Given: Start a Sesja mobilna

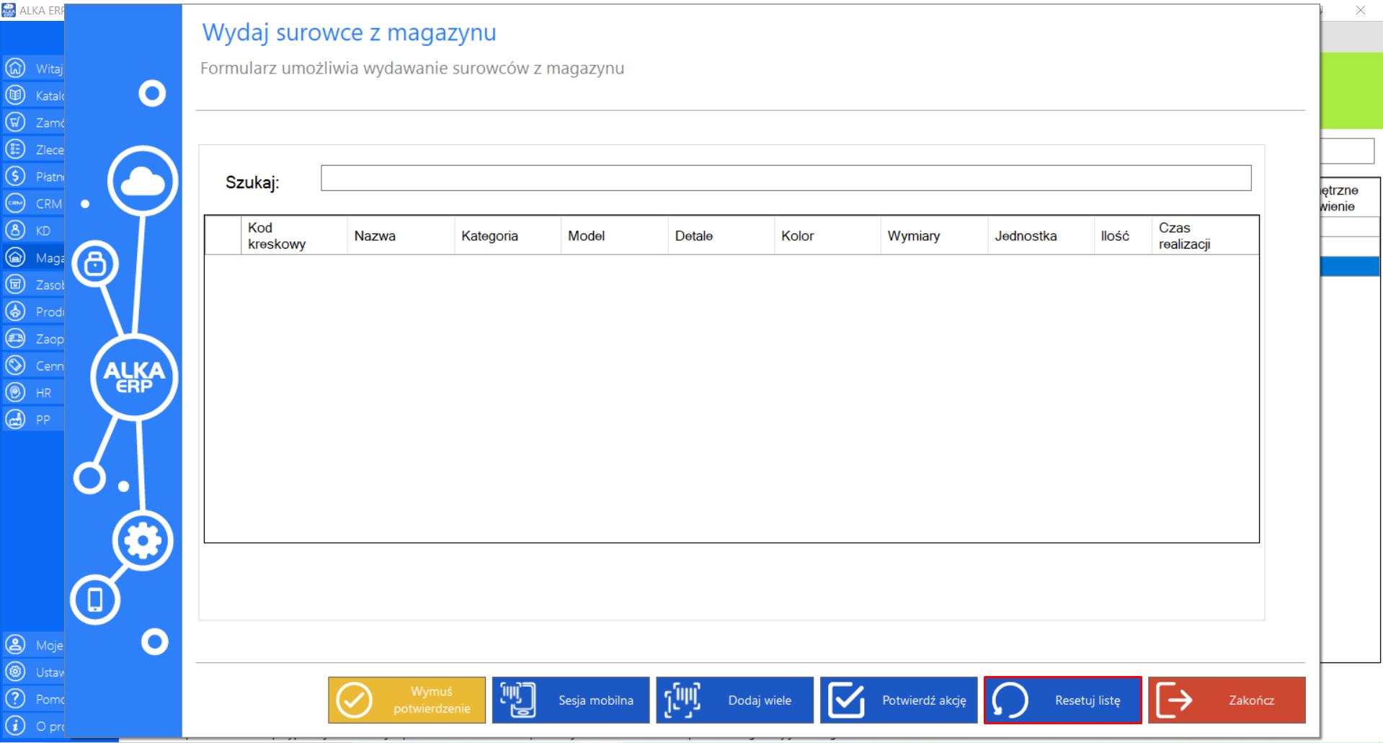Looking at the screenshot, I should [571, 700].
